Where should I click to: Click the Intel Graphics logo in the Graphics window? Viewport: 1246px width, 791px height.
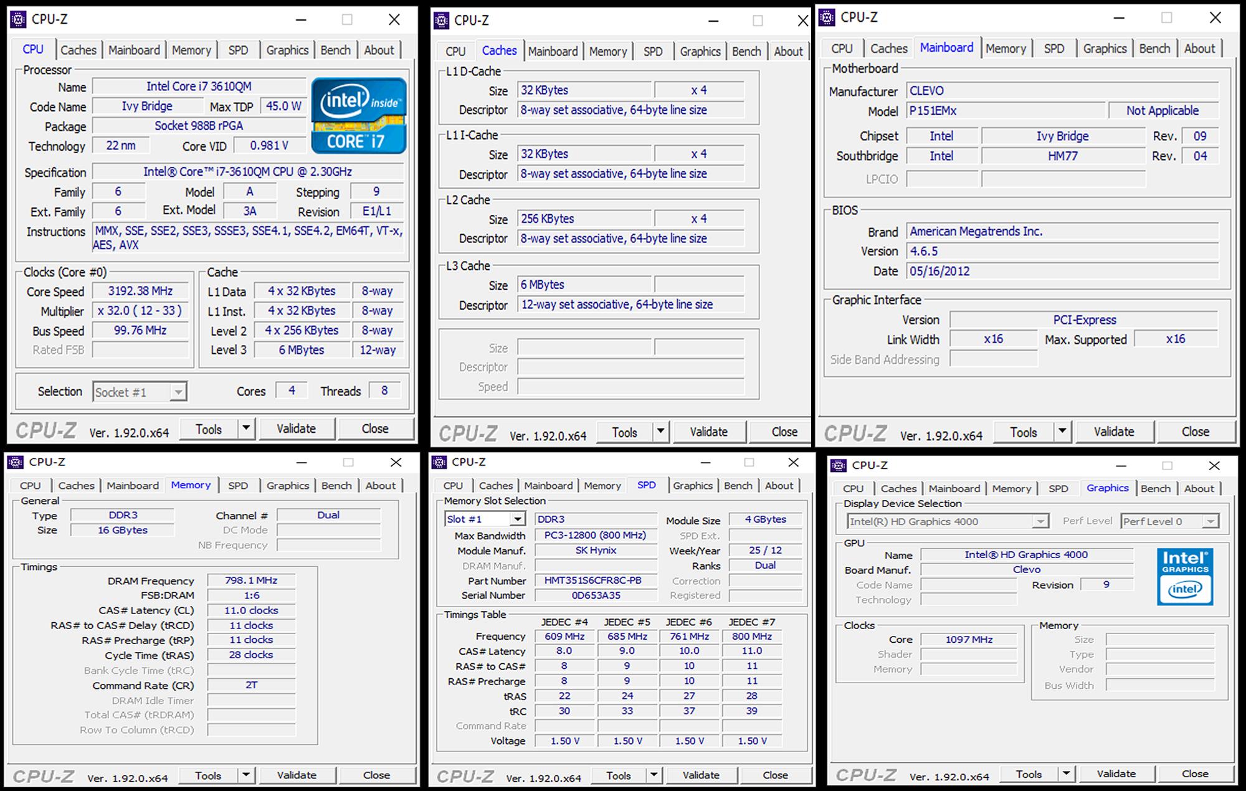pyautogui.click(x=1185, y=577)
